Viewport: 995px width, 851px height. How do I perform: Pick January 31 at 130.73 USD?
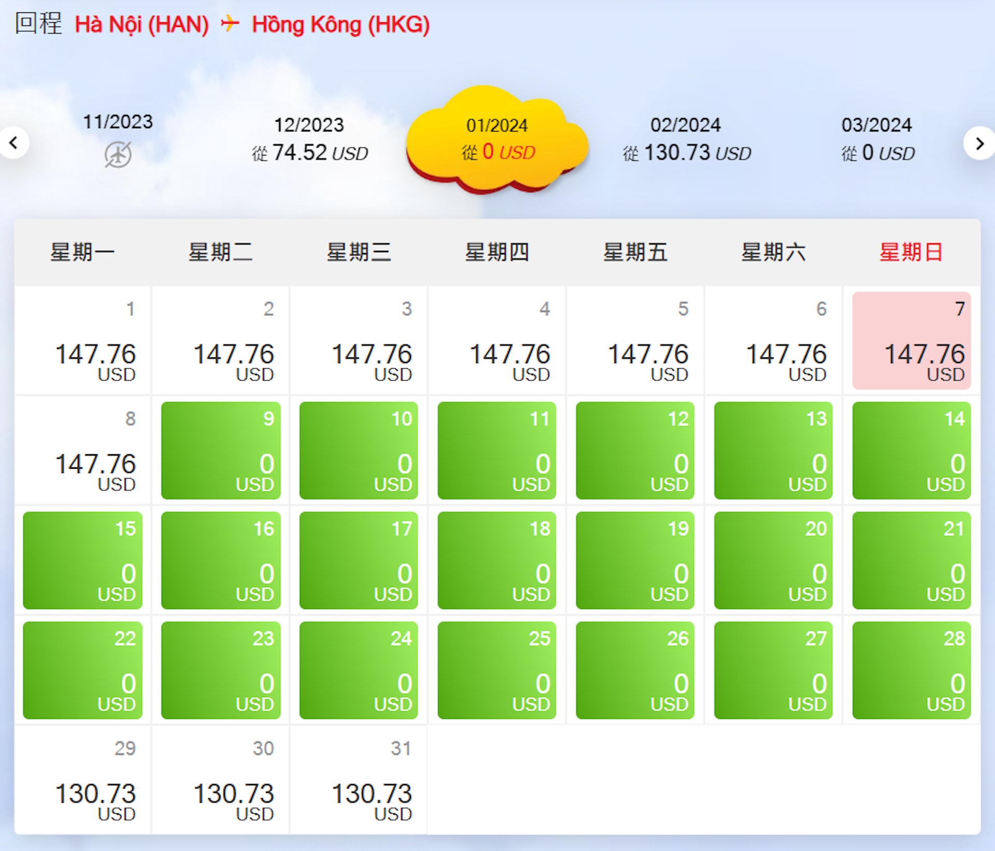tap(359, 780)
